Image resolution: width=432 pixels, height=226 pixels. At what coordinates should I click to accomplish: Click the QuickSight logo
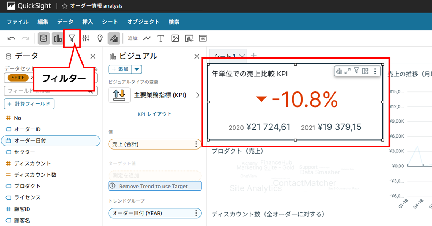[x=29, y=6]
